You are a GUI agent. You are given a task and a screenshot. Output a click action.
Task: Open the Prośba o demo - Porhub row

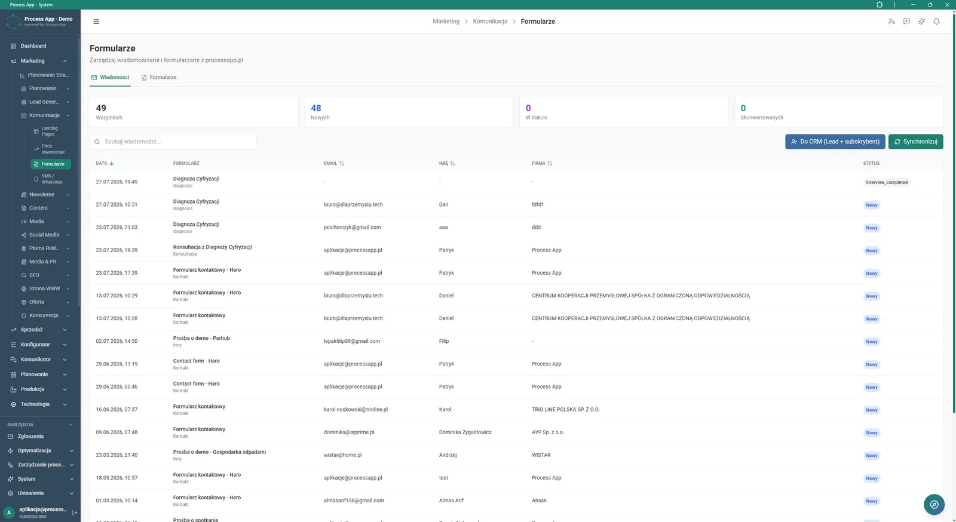pyautogui.click(x=517, y=342)
